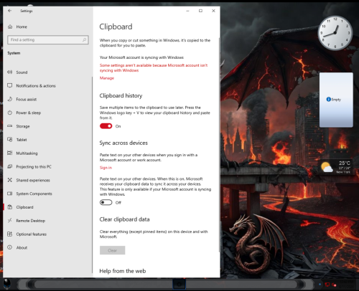
Task: Open Notifications & actions settings
Action: tap(36, 86)
